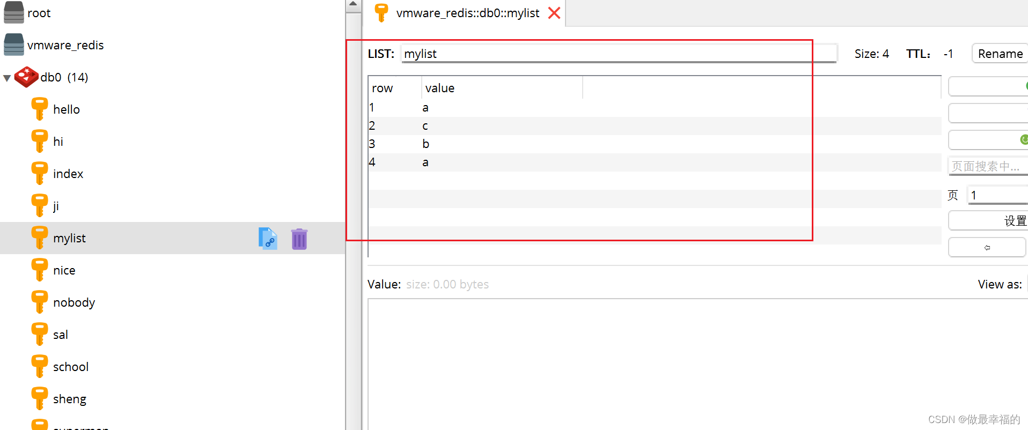Image resolution: width=1028 pixels, height=430 pixels.
Task: Open the nobody key
Action: point(74,302)
